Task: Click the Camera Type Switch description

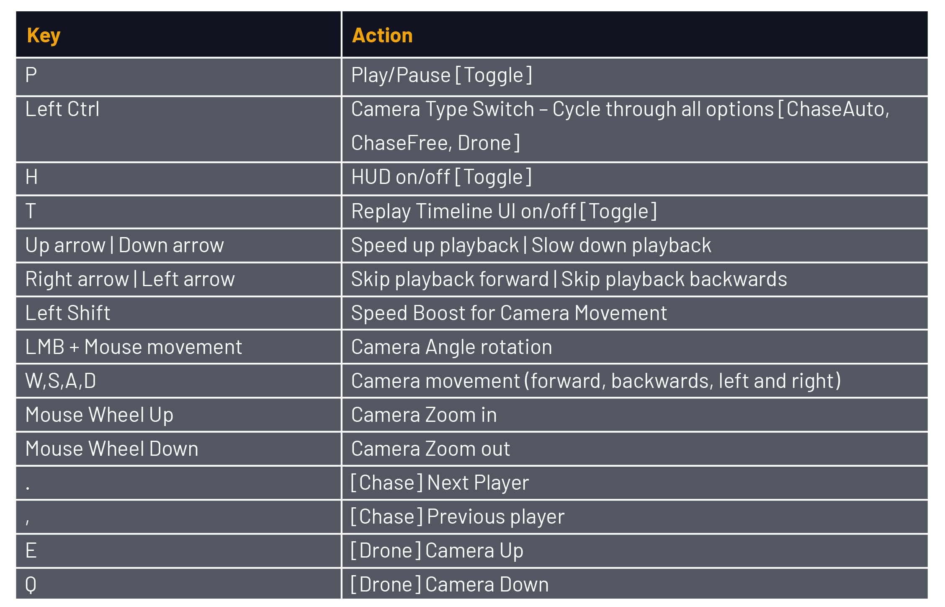Action: point(620,126)
